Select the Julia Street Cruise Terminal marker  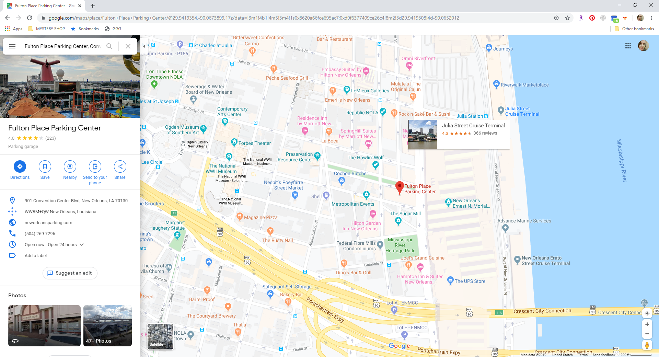click(501, 111)
